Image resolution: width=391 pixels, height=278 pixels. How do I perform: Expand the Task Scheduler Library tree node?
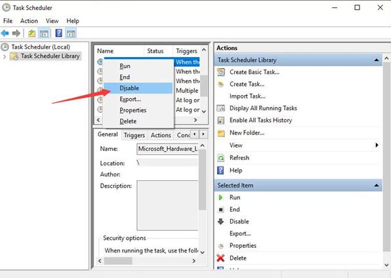click(x=4, y=56)
